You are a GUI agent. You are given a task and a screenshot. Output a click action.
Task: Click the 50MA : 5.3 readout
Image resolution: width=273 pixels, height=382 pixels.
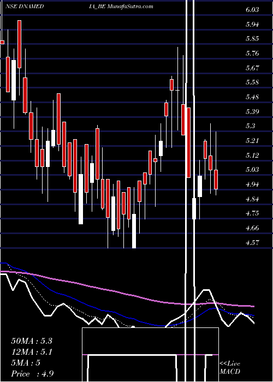[32, 341]
